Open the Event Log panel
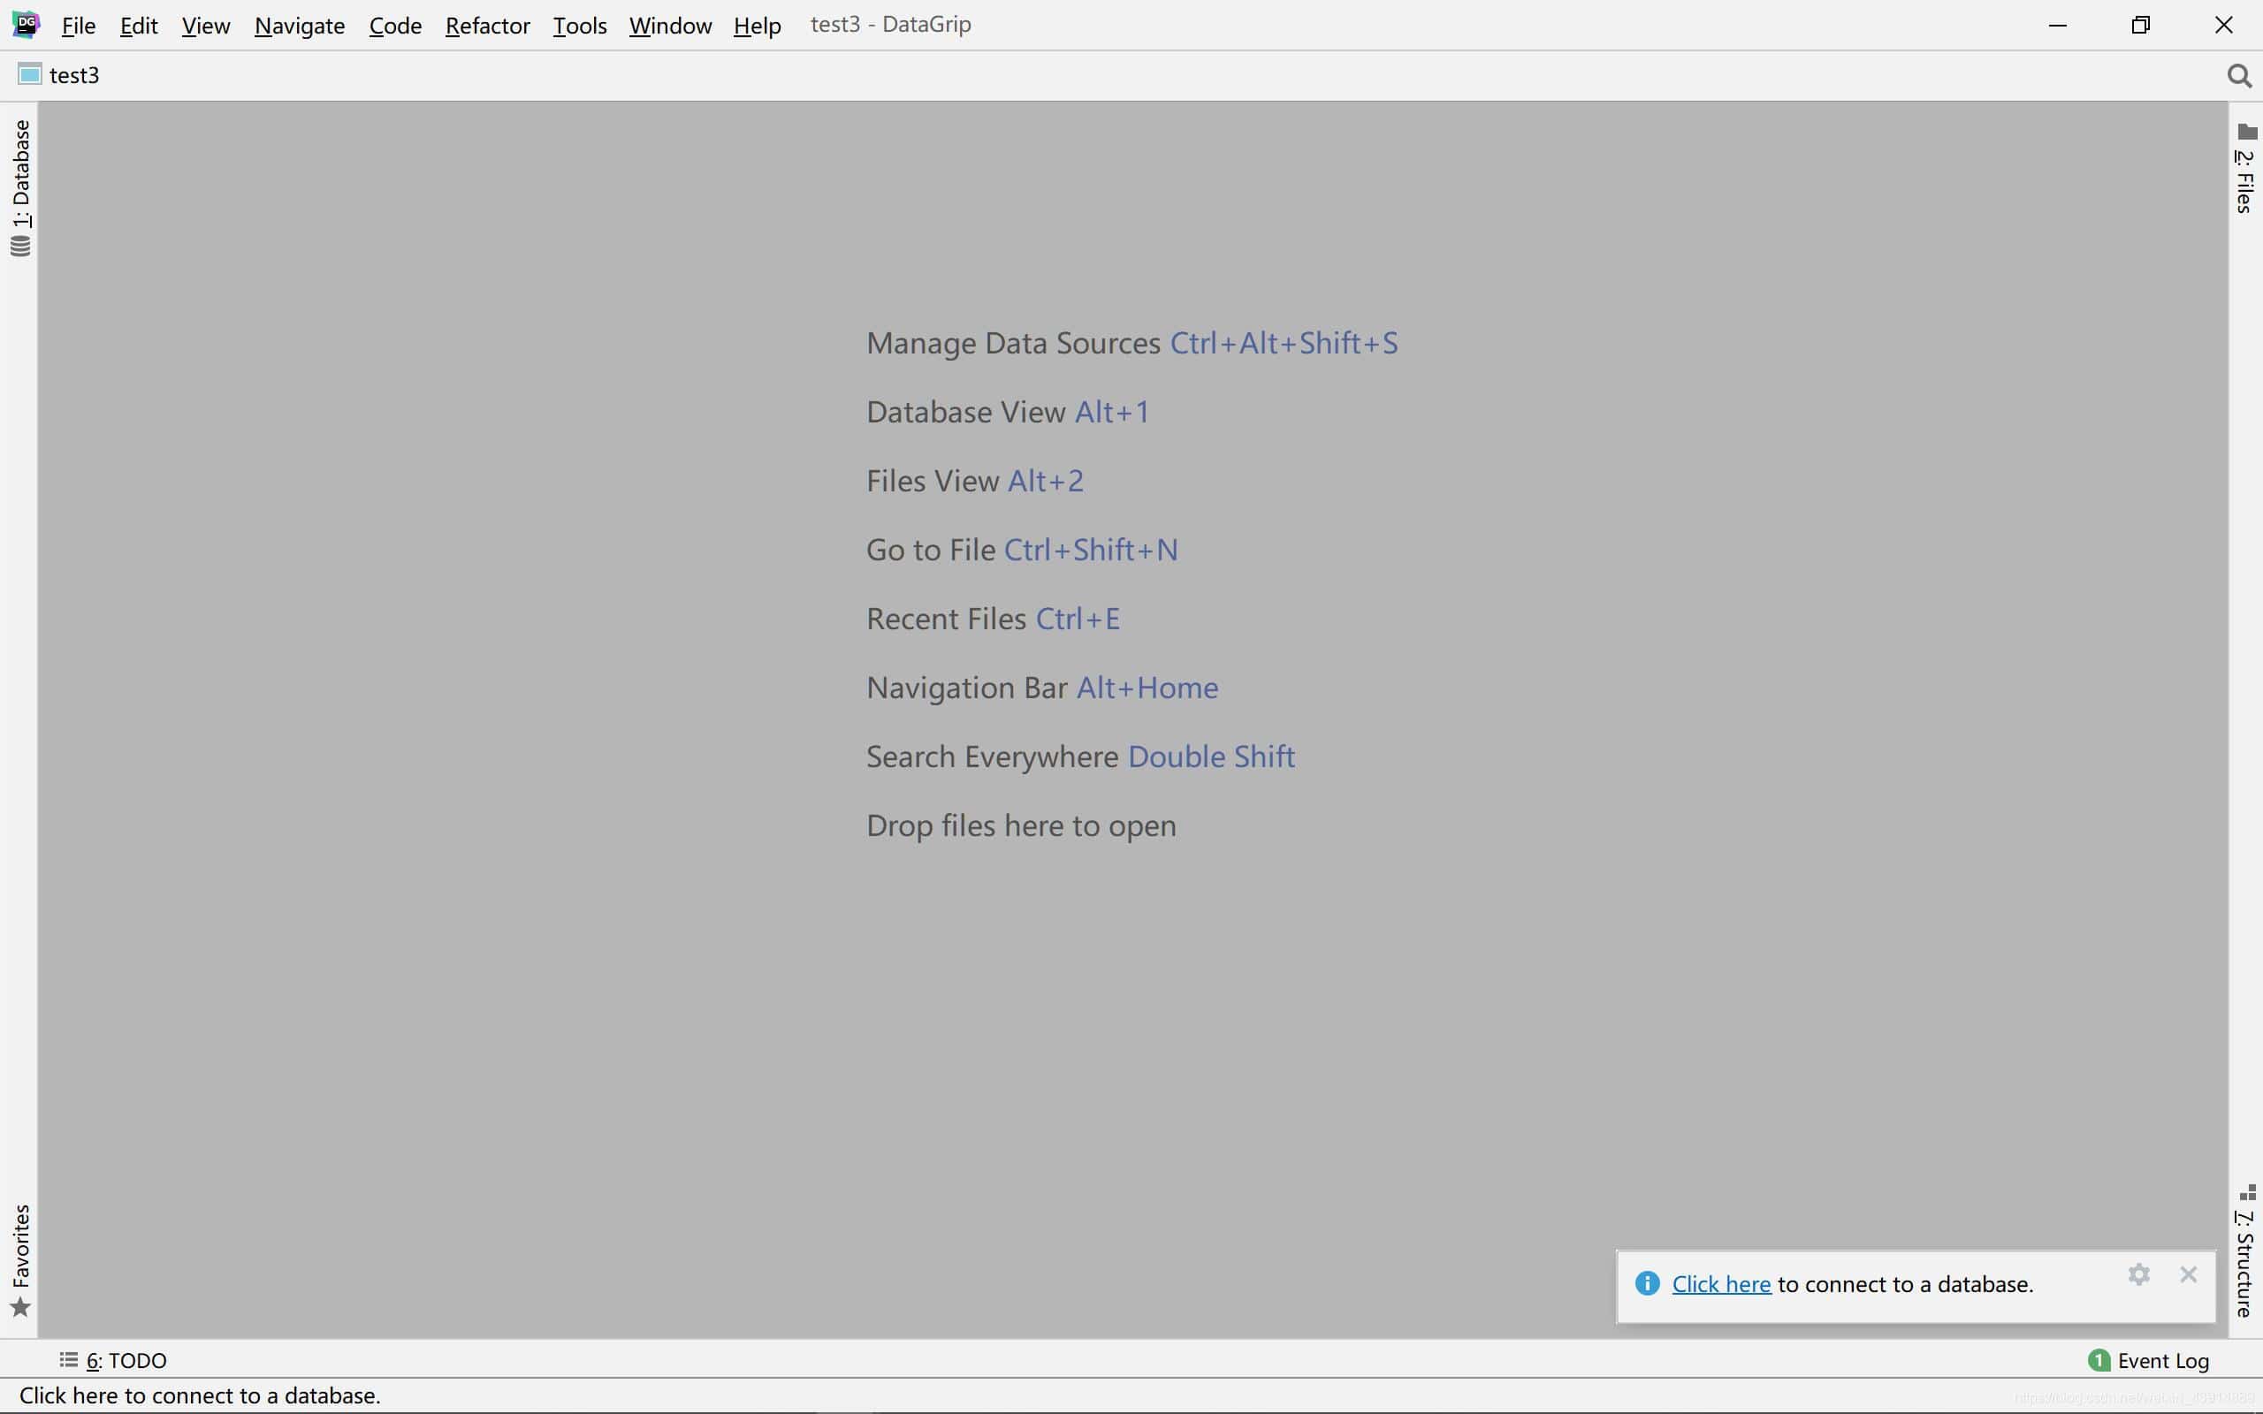 [x=2149, y=1361]
